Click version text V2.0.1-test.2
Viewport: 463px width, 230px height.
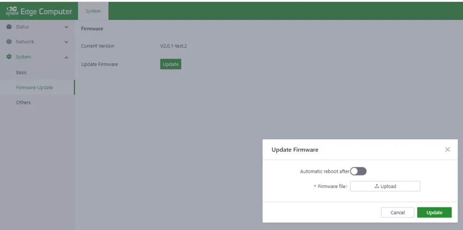point(173,46)
